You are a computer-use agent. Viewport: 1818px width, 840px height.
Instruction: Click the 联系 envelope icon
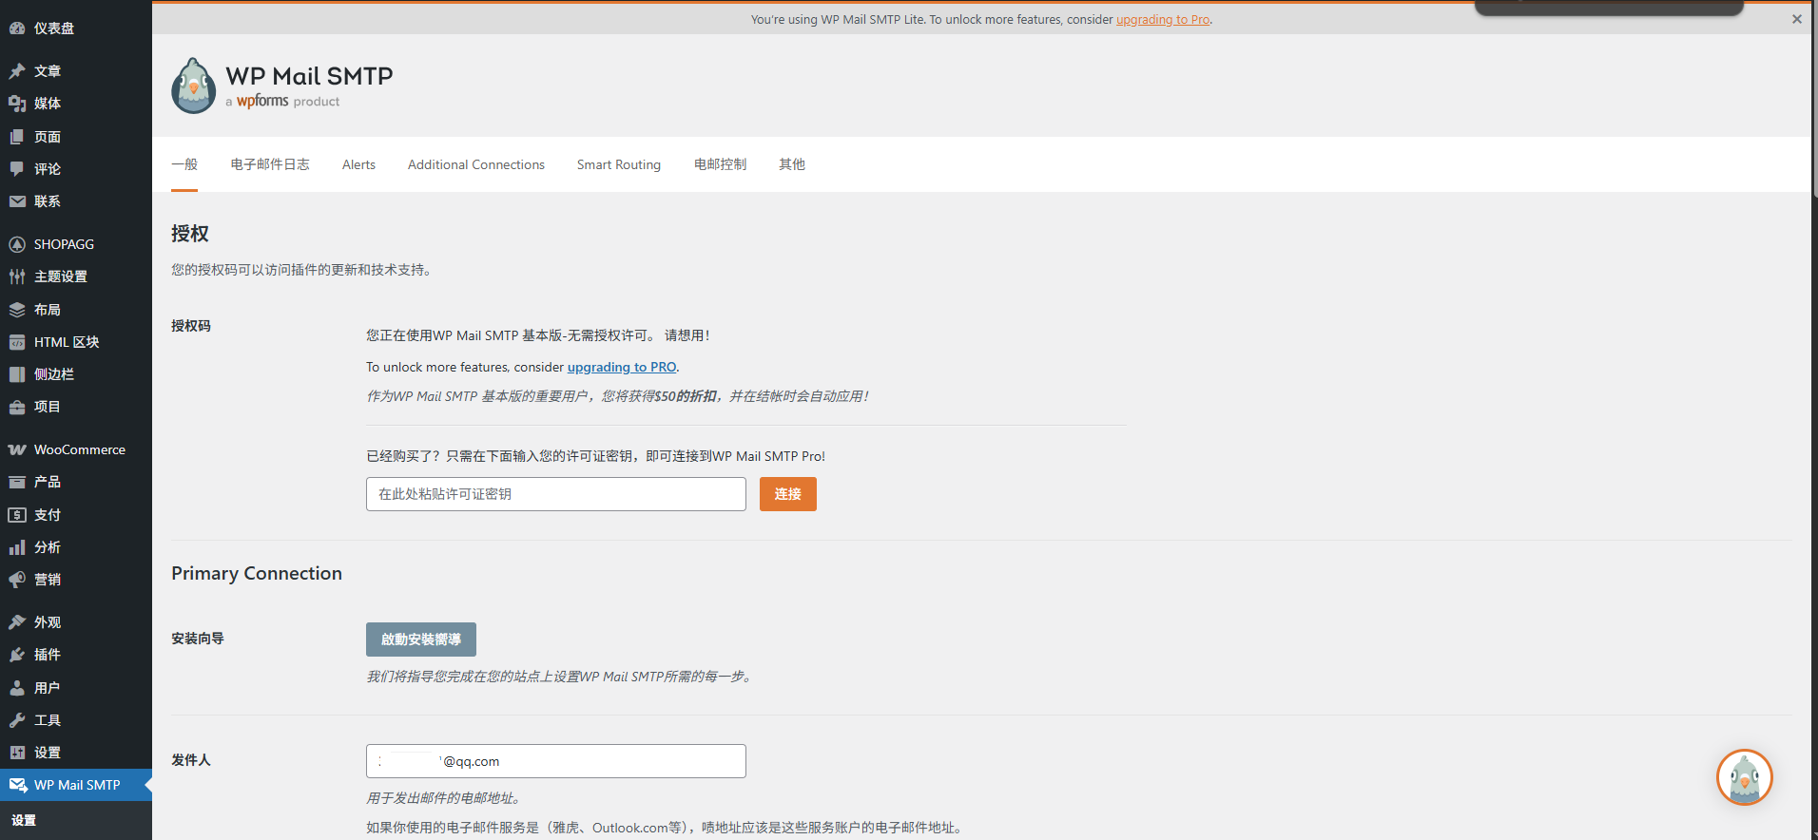[x=17, y=201]
